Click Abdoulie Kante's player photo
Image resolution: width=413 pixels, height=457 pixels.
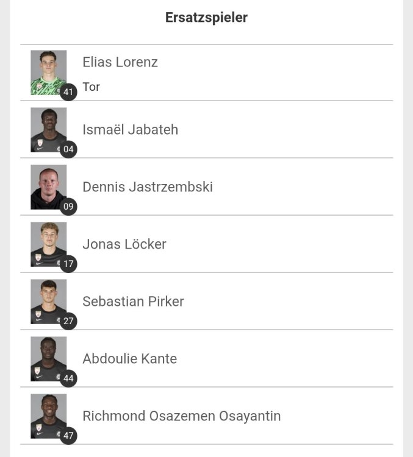coord(48,358)
